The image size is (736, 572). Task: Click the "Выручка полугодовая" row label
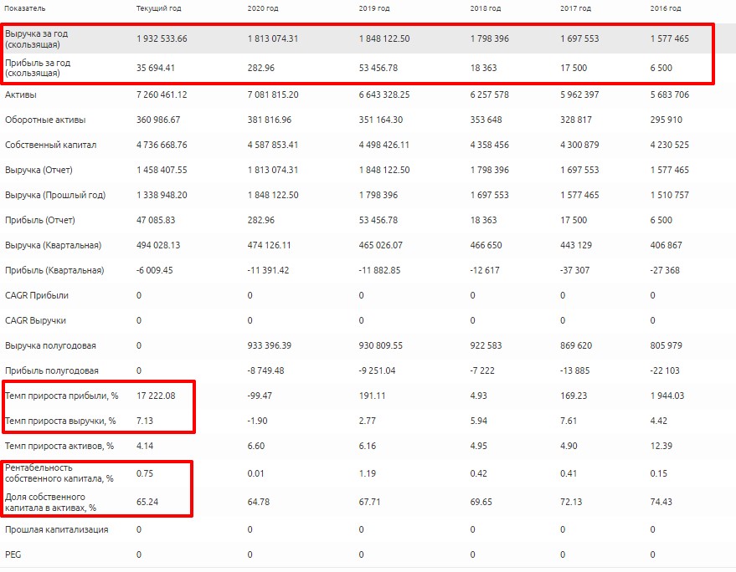pyautogui.click(x=50, y=345)
